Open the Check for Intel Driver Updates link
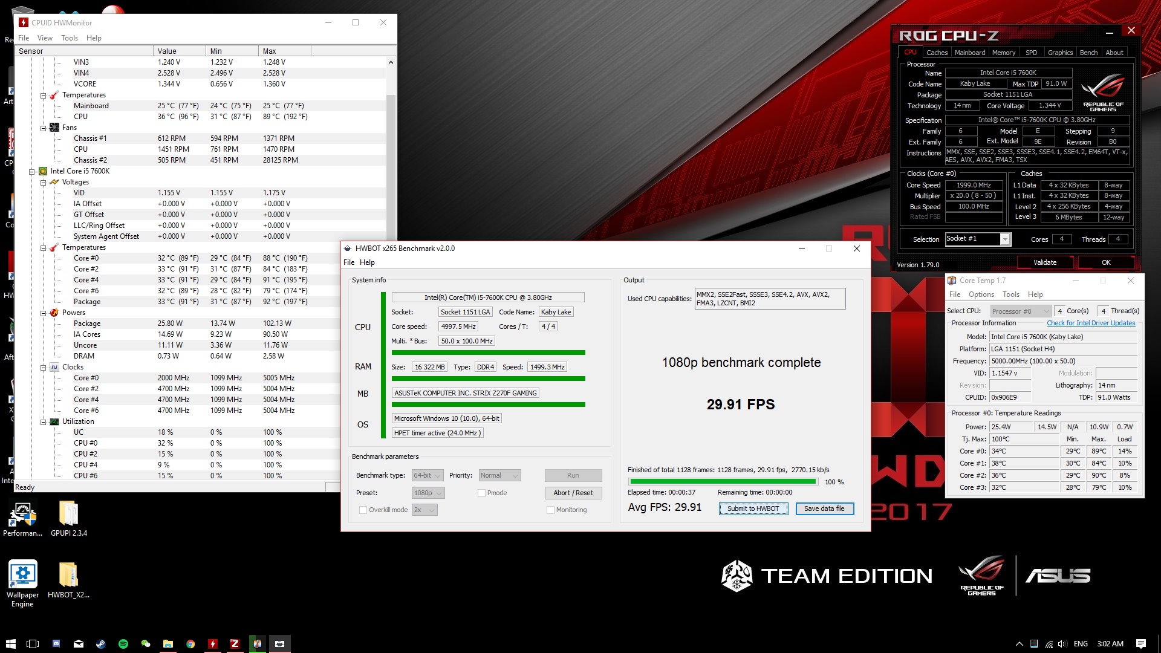The height and width of the screenshot is (653, 1161). [x=1091, y=323]
